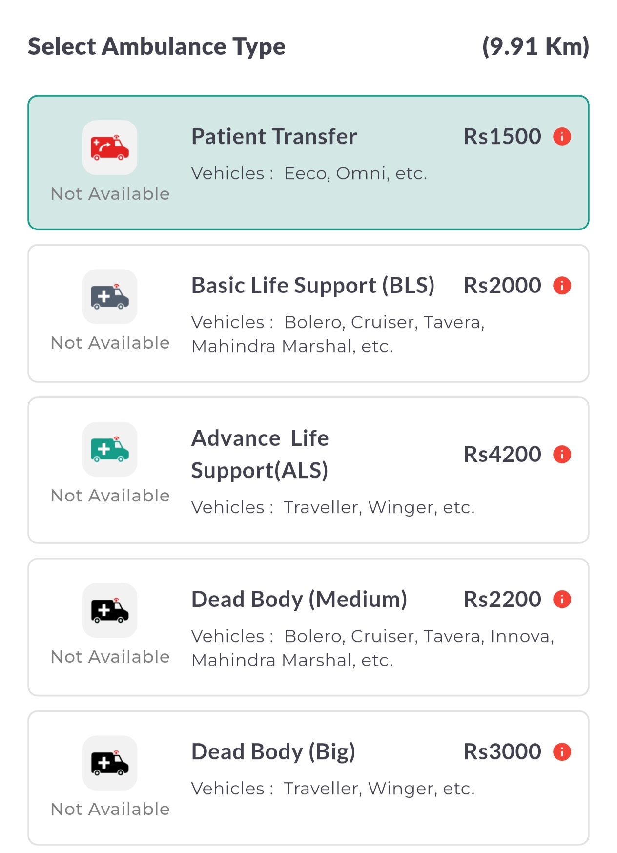Tap the black Dead Body (Big) ambulance icon
Image resolution: width=617 pixels, height=853 pixels.
110,763
